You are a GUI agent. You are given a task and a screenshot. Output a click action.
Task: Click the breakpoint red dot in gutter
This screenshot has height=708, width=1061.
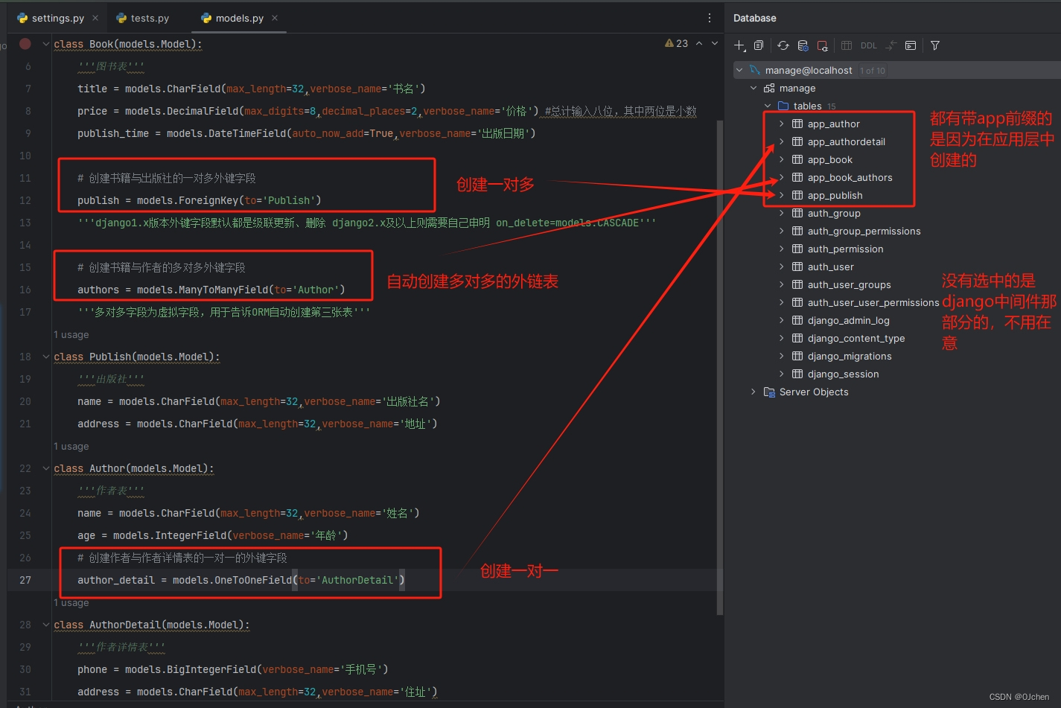[x=25, y=44]
